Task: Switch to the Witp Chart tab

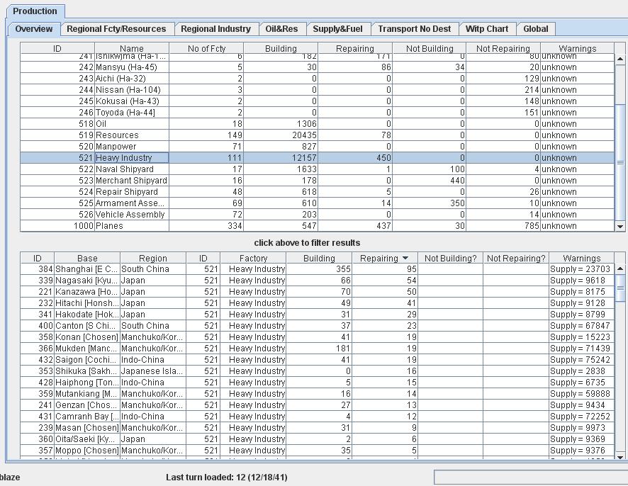Action: (x=487, y=29)
